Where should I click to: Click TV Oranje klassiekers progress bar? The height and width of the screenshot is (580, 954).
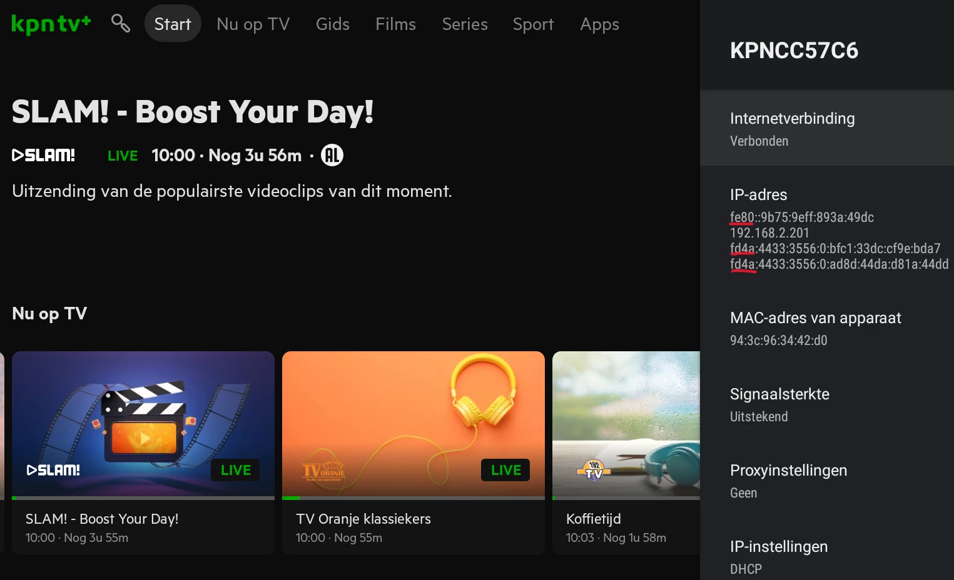point(414,498)
